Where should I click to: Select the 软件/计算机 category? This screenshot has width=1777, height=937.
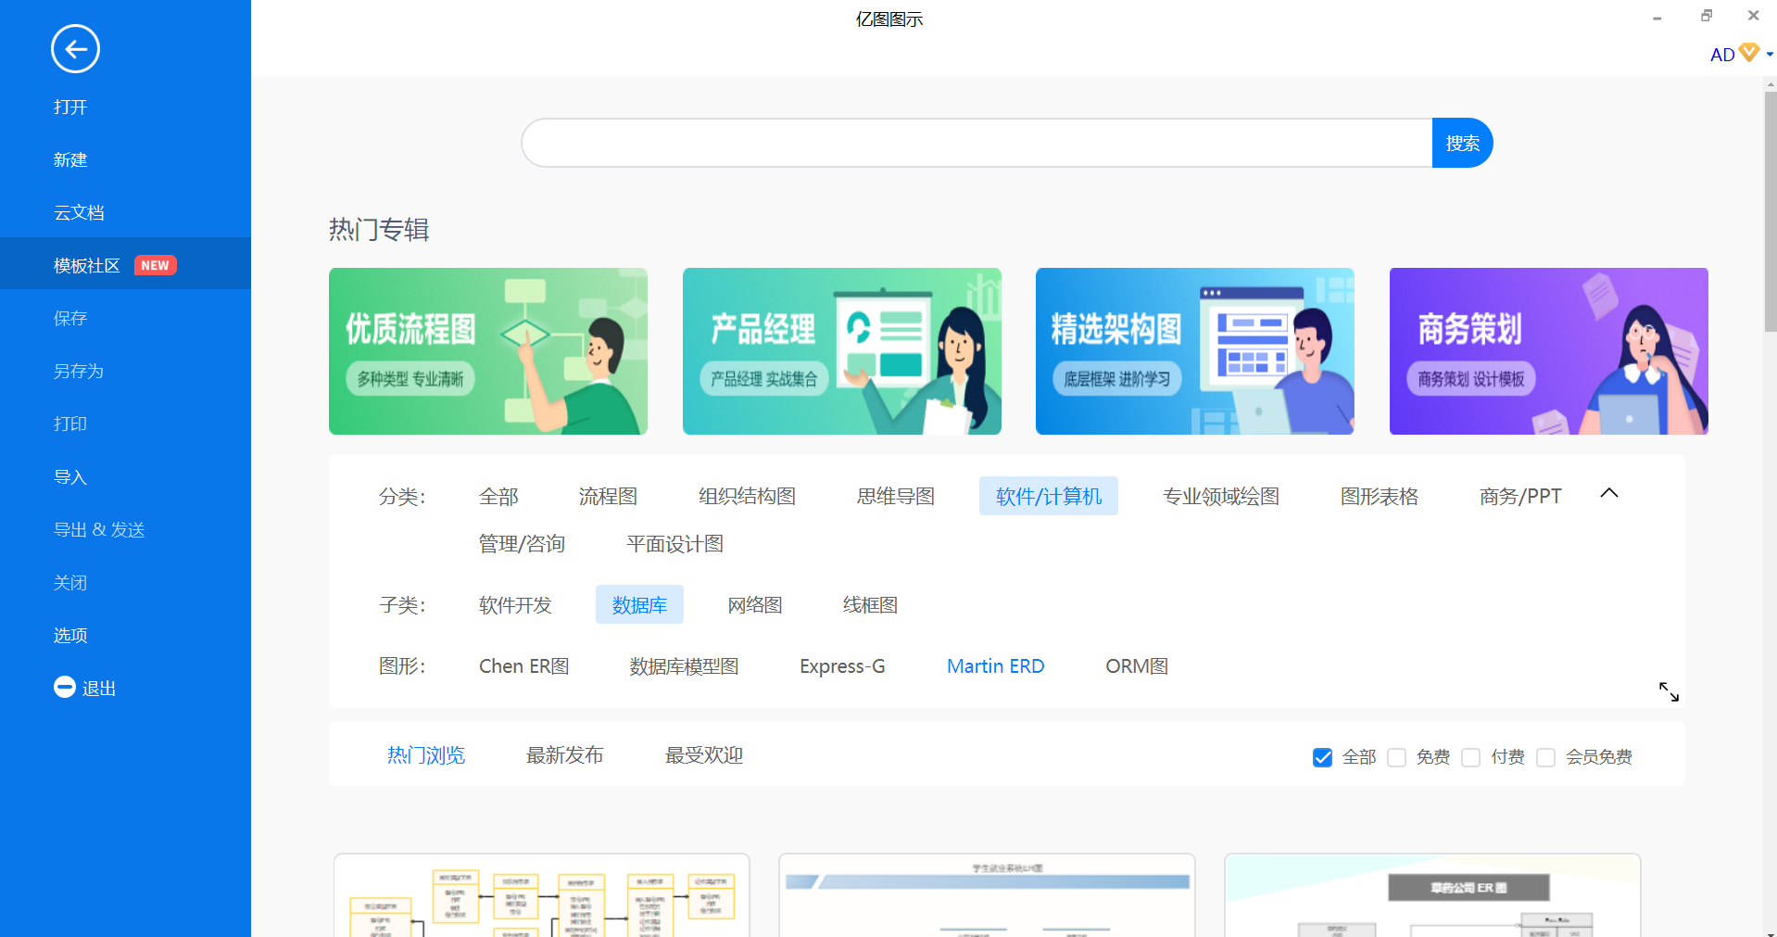point(1049,496)
